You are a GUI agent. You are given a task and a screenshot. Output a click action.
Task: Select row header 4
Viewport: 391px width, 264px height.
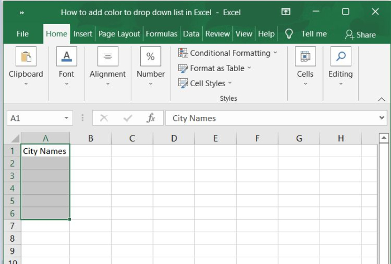pyautogui.click(x=12, y=188)
